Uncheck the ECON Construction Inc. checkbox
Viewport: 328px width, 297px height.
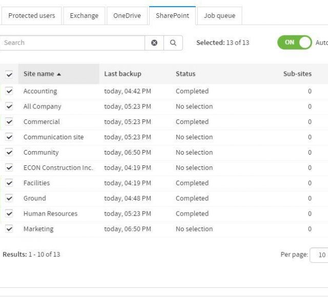[9, 167]
